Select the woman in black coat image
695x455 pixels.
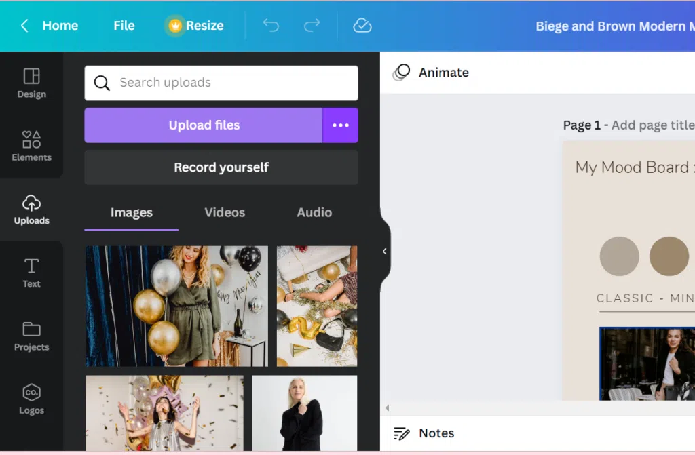pos(305,413)
